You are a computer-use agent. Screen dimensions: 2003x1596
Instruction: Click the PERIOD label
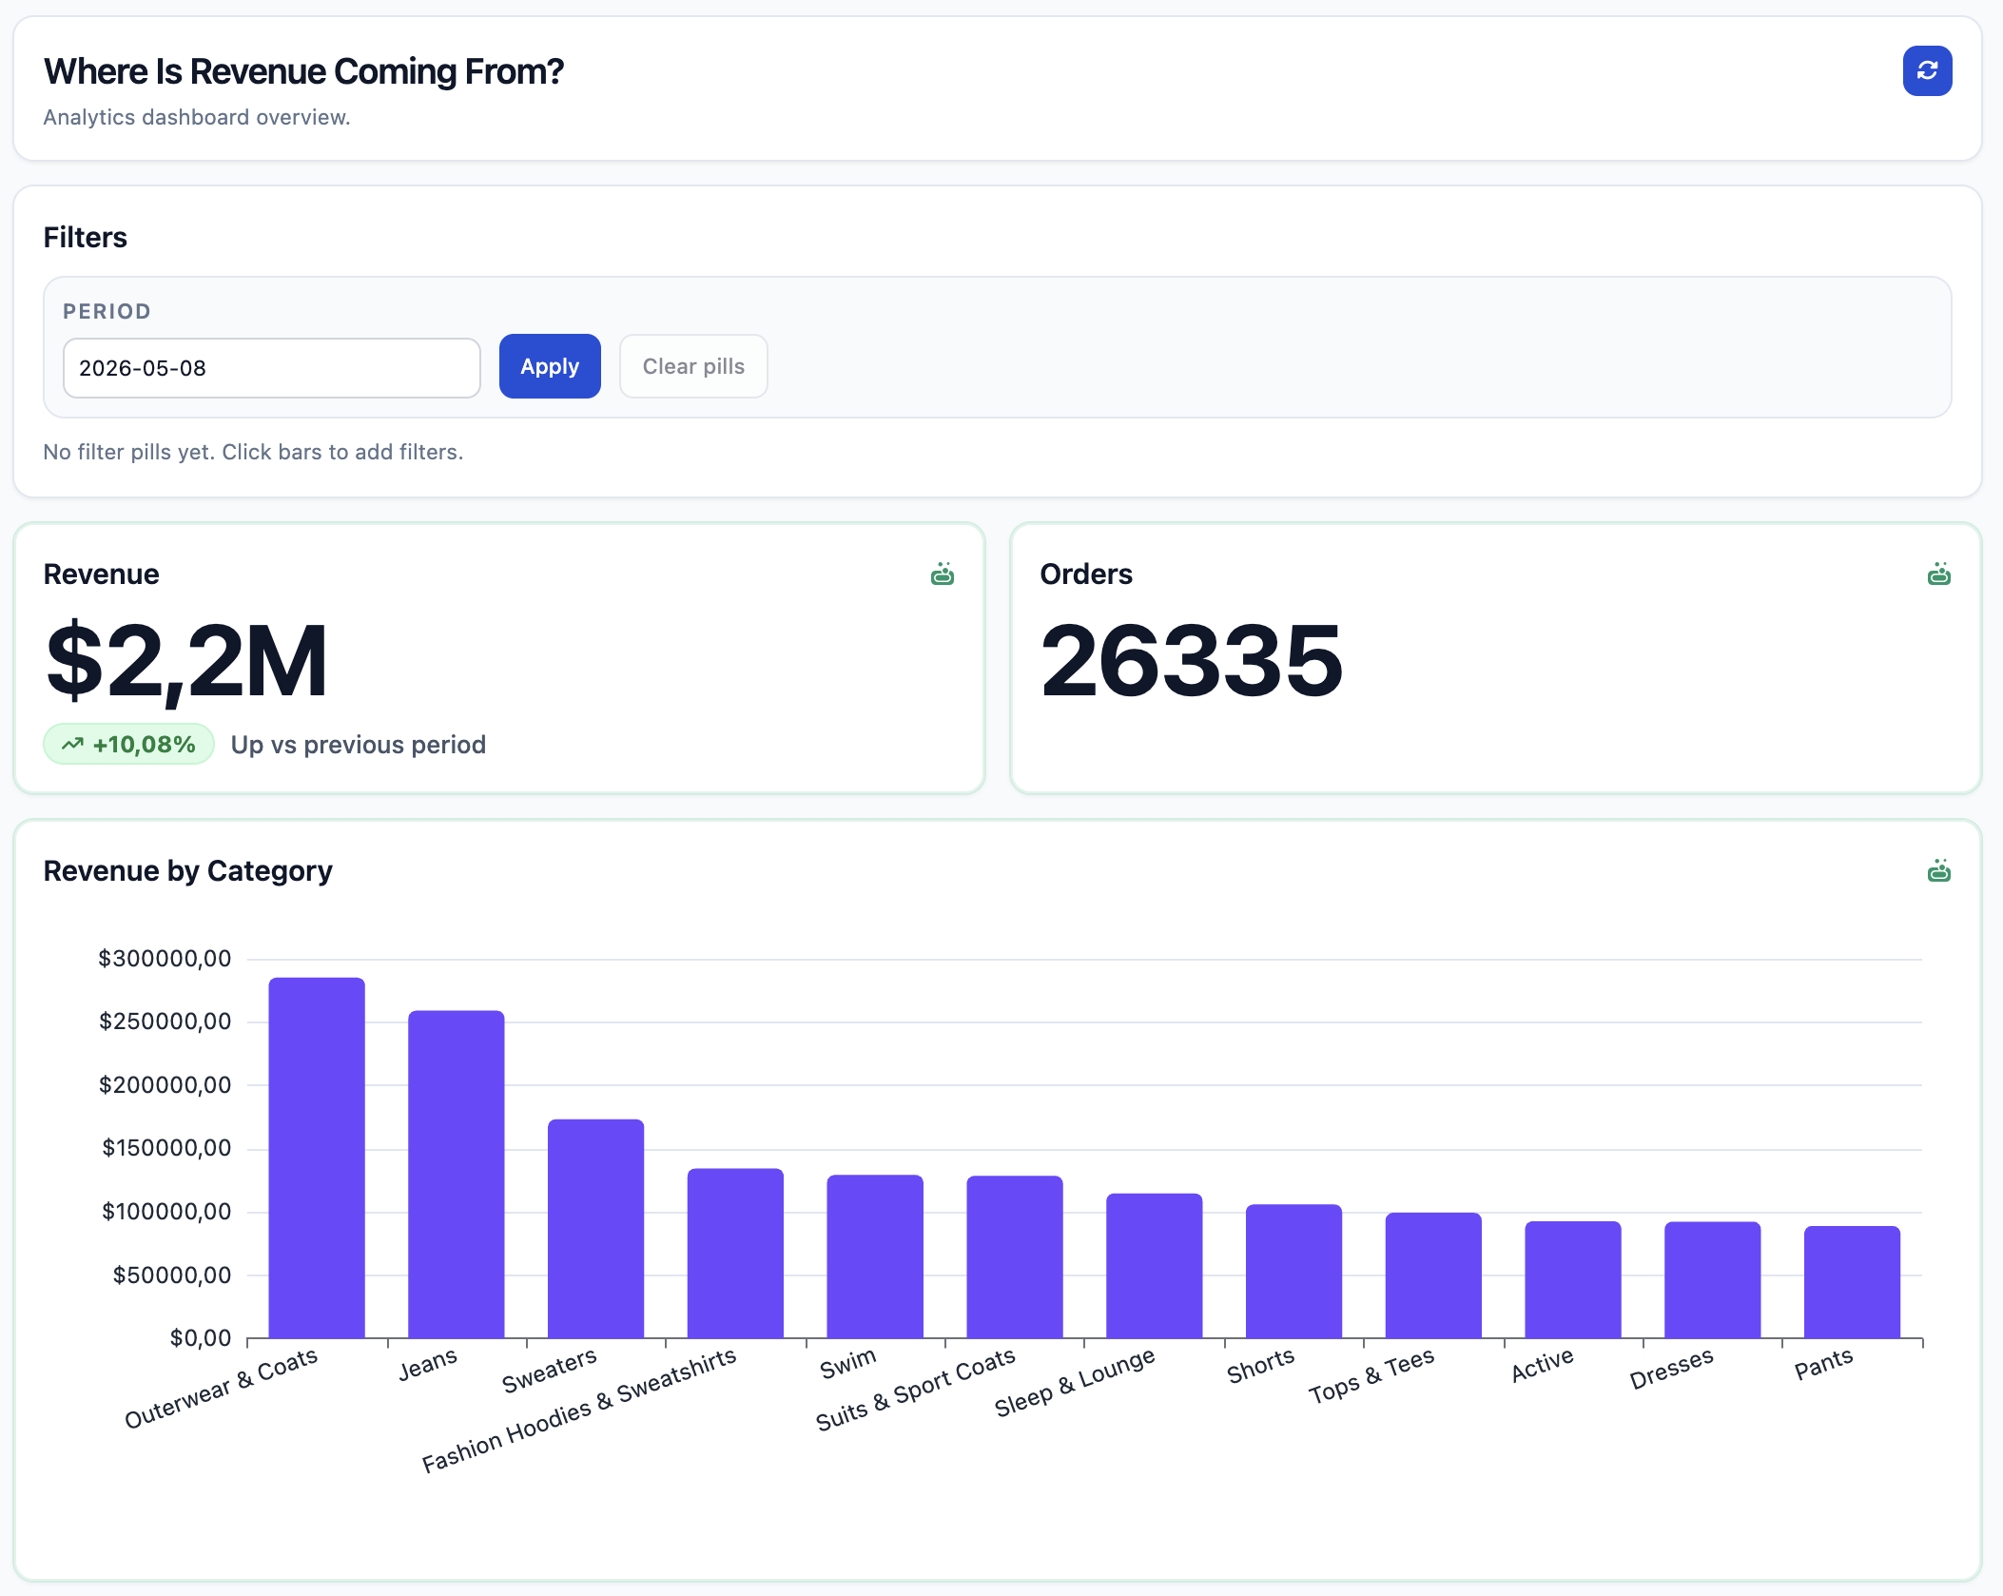(107, 311)
